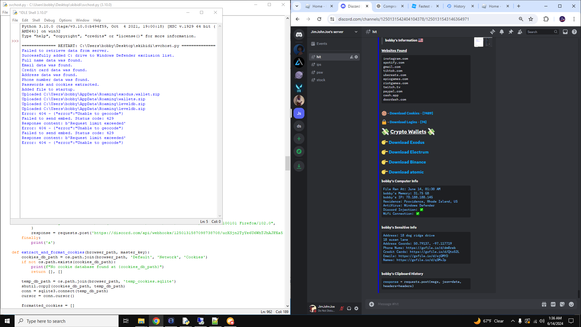Open pinned messages with pin icon

pyautogui.click(x=511, y=32)
